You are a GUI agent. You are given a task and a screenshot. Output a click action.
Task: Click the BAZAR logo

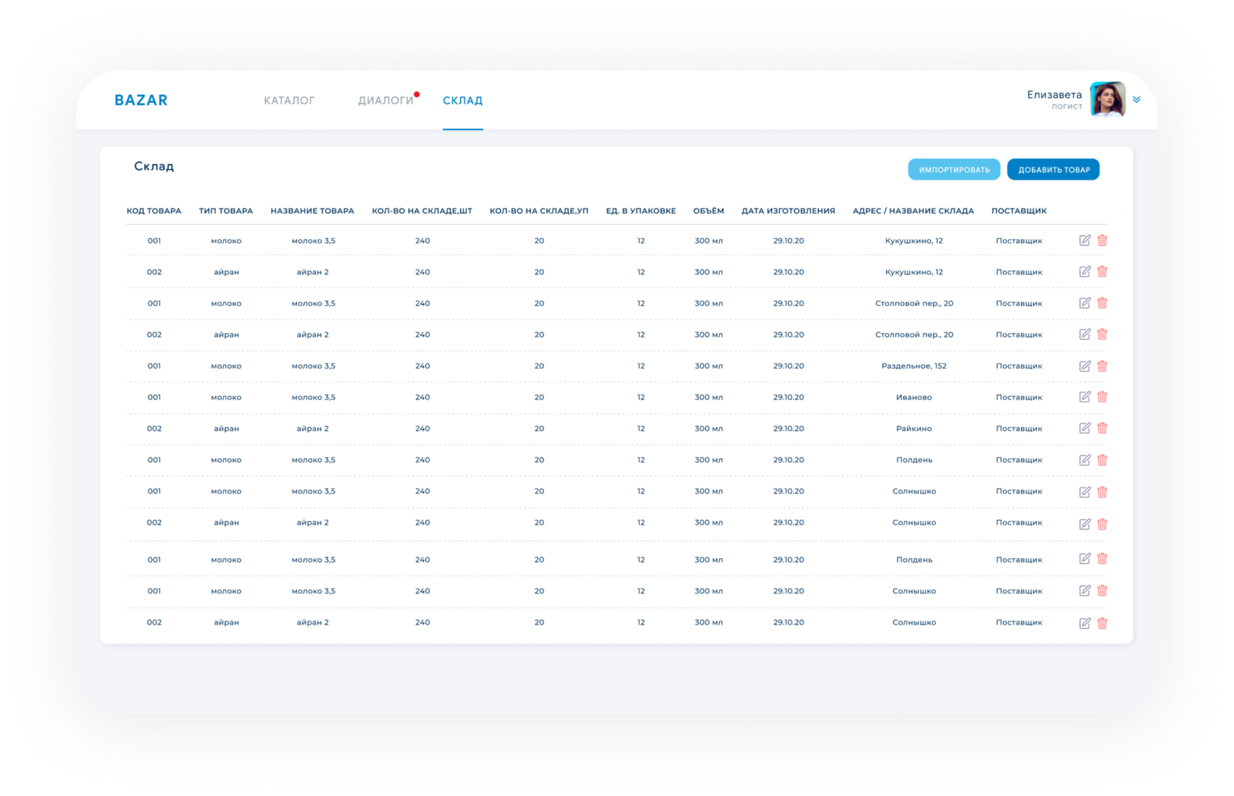[x=141, y=100]
